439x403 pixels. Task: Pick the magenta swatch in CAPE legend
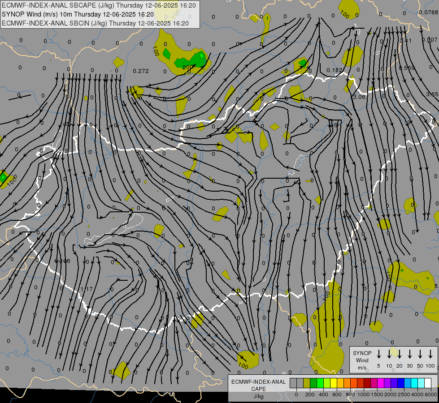(381, 383)
